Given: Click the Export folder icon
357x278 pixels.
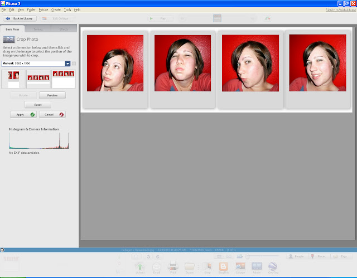Looking at the screenshot, I should (190, 267).
